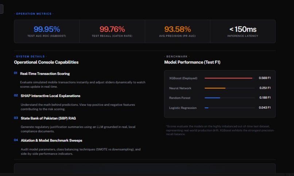The image size is (294, 176).
Task: Click the 03 item number
Action: (16, 118)
